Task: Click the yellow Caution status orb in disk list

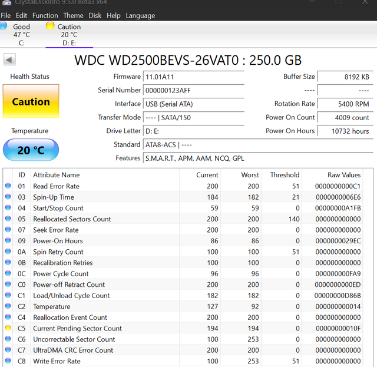Action: pos(50,26)
